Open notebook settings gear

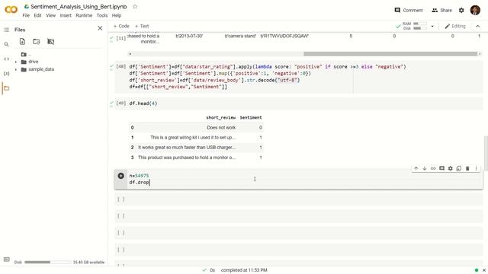pos(461,10)
